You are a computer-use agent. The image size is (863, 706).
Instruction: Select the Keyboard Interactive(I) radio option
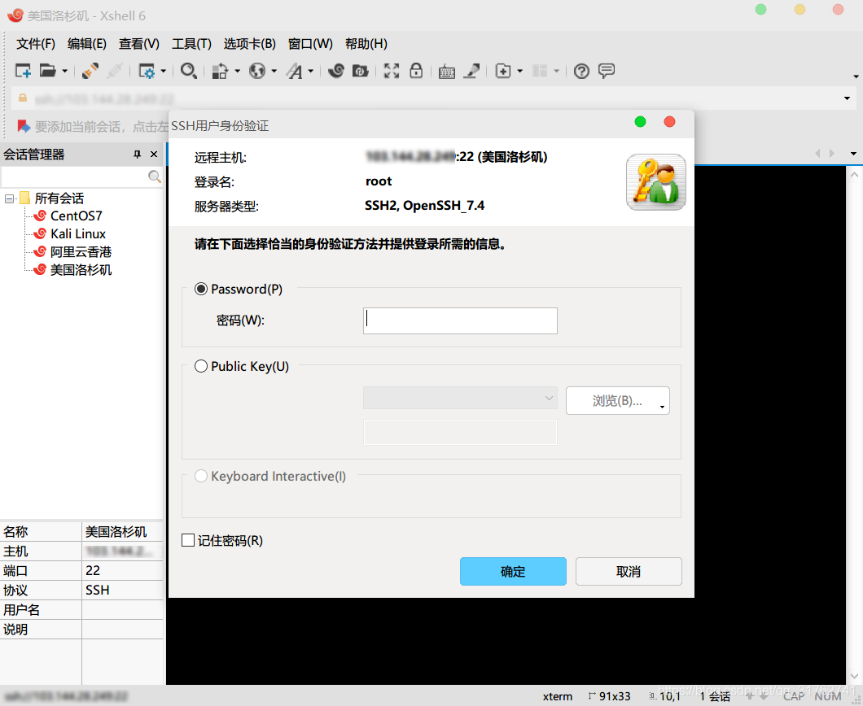(201, 476)
